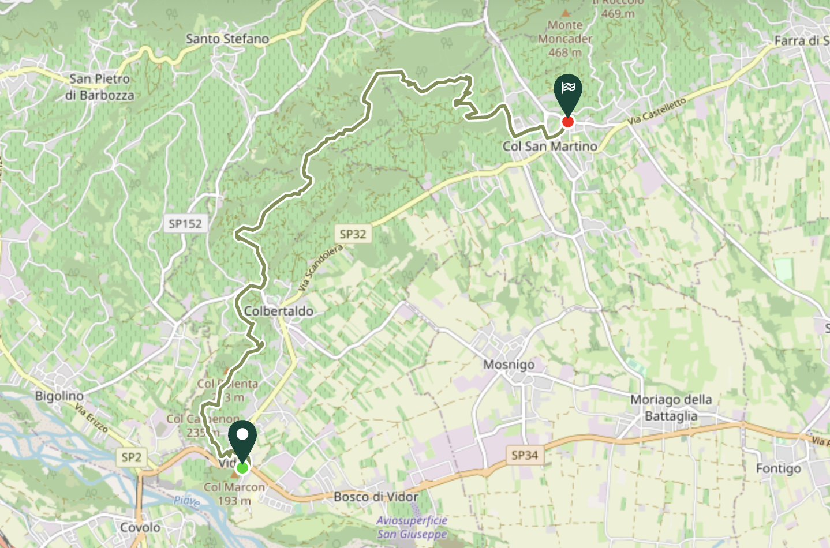Click the Fontigo town label

779,468
